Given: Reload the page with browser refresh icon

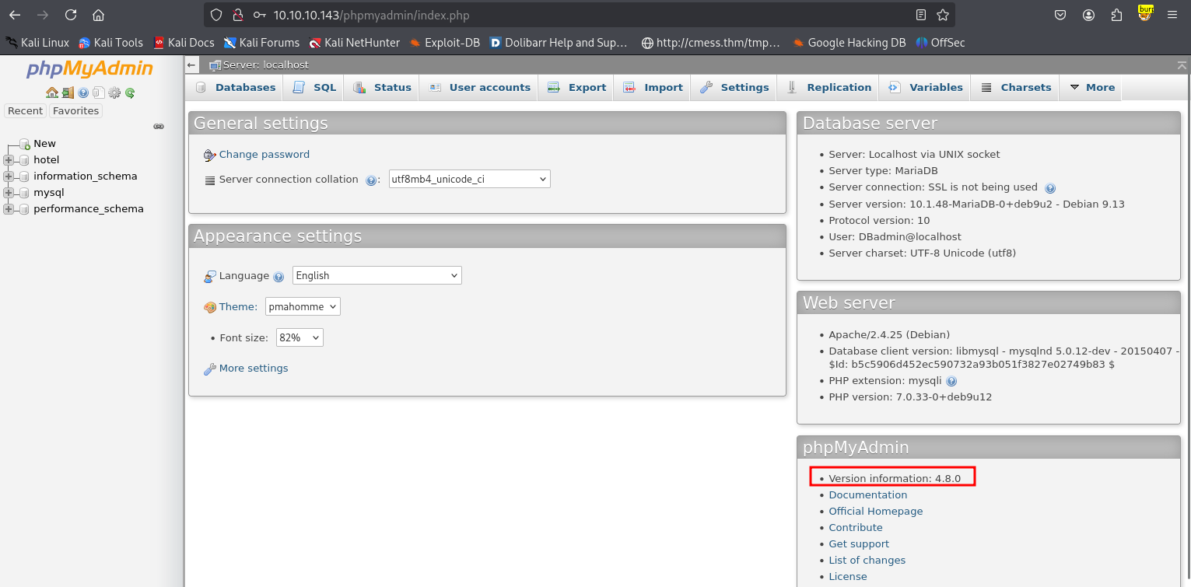Looking at the screenshot, I should tap(71, 15).
